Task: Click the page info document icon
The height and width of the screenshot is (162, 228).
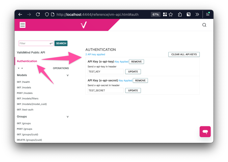Action: point(53,14)
